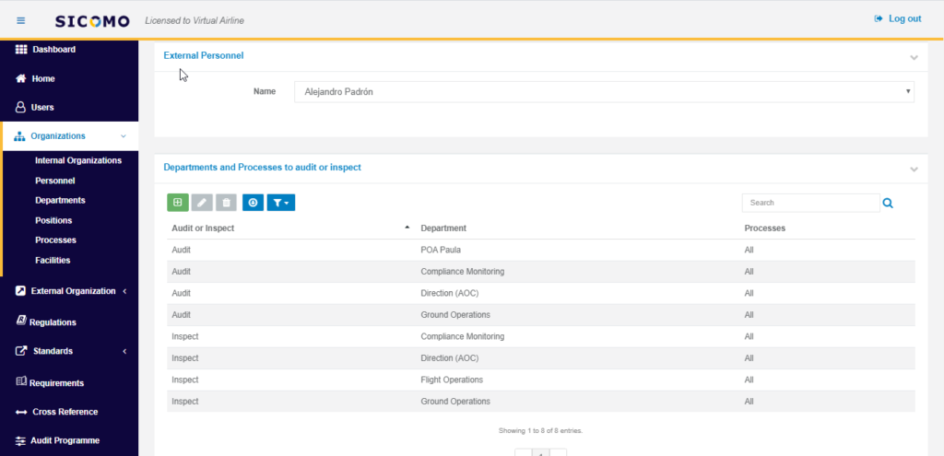Open the Personnel submenu item
The height and width of the screenshot is (456, 944).
pyautogui.click(x=54, y=181)
